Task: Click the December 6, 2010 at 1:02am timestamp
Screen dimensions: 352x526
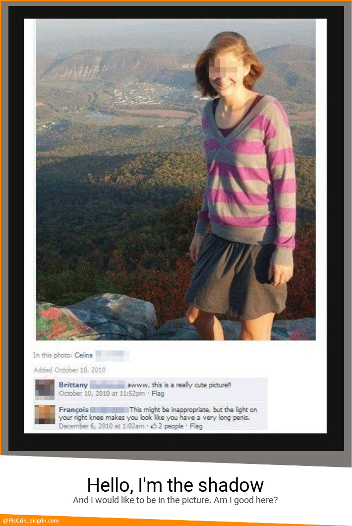Action: point(102,426)
